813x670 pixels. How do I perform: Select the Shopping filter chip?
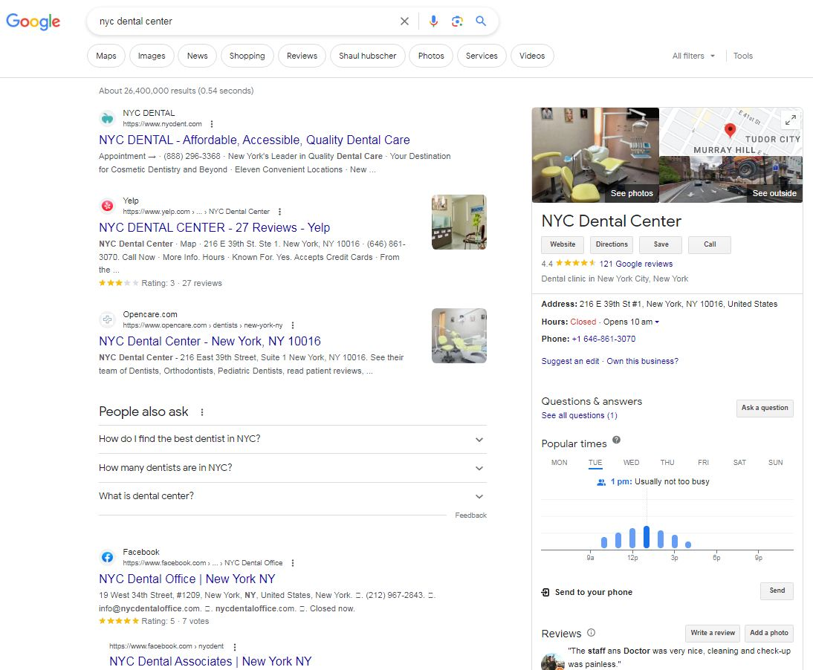pyautogui.click(x=247, y=56)
